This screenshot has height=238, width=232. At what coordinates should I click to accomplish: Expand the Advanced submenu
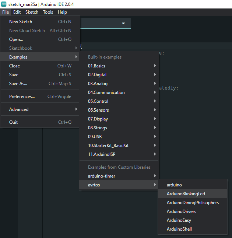[40, 109]
